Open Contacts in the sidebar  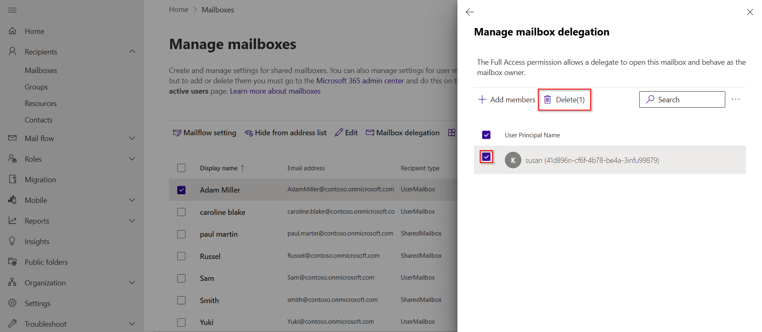[39, 120]
